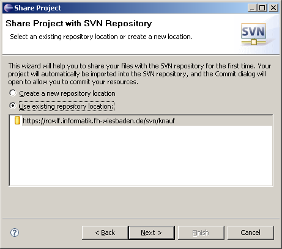
Task: Select the 'Use existing repository location' radio button
Action: point(13,106)
